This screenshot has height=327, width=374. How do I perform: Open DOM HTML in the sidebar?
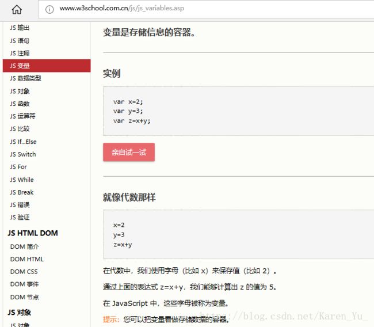tap(27, 259)
